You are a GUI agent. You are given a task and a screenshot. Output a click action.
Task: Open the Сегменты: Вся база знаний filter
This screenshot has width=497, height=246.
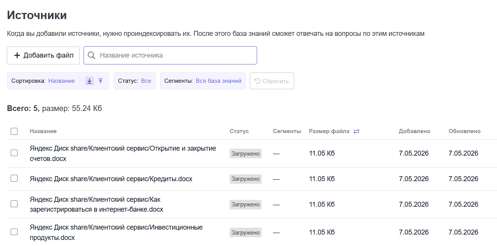203,81
